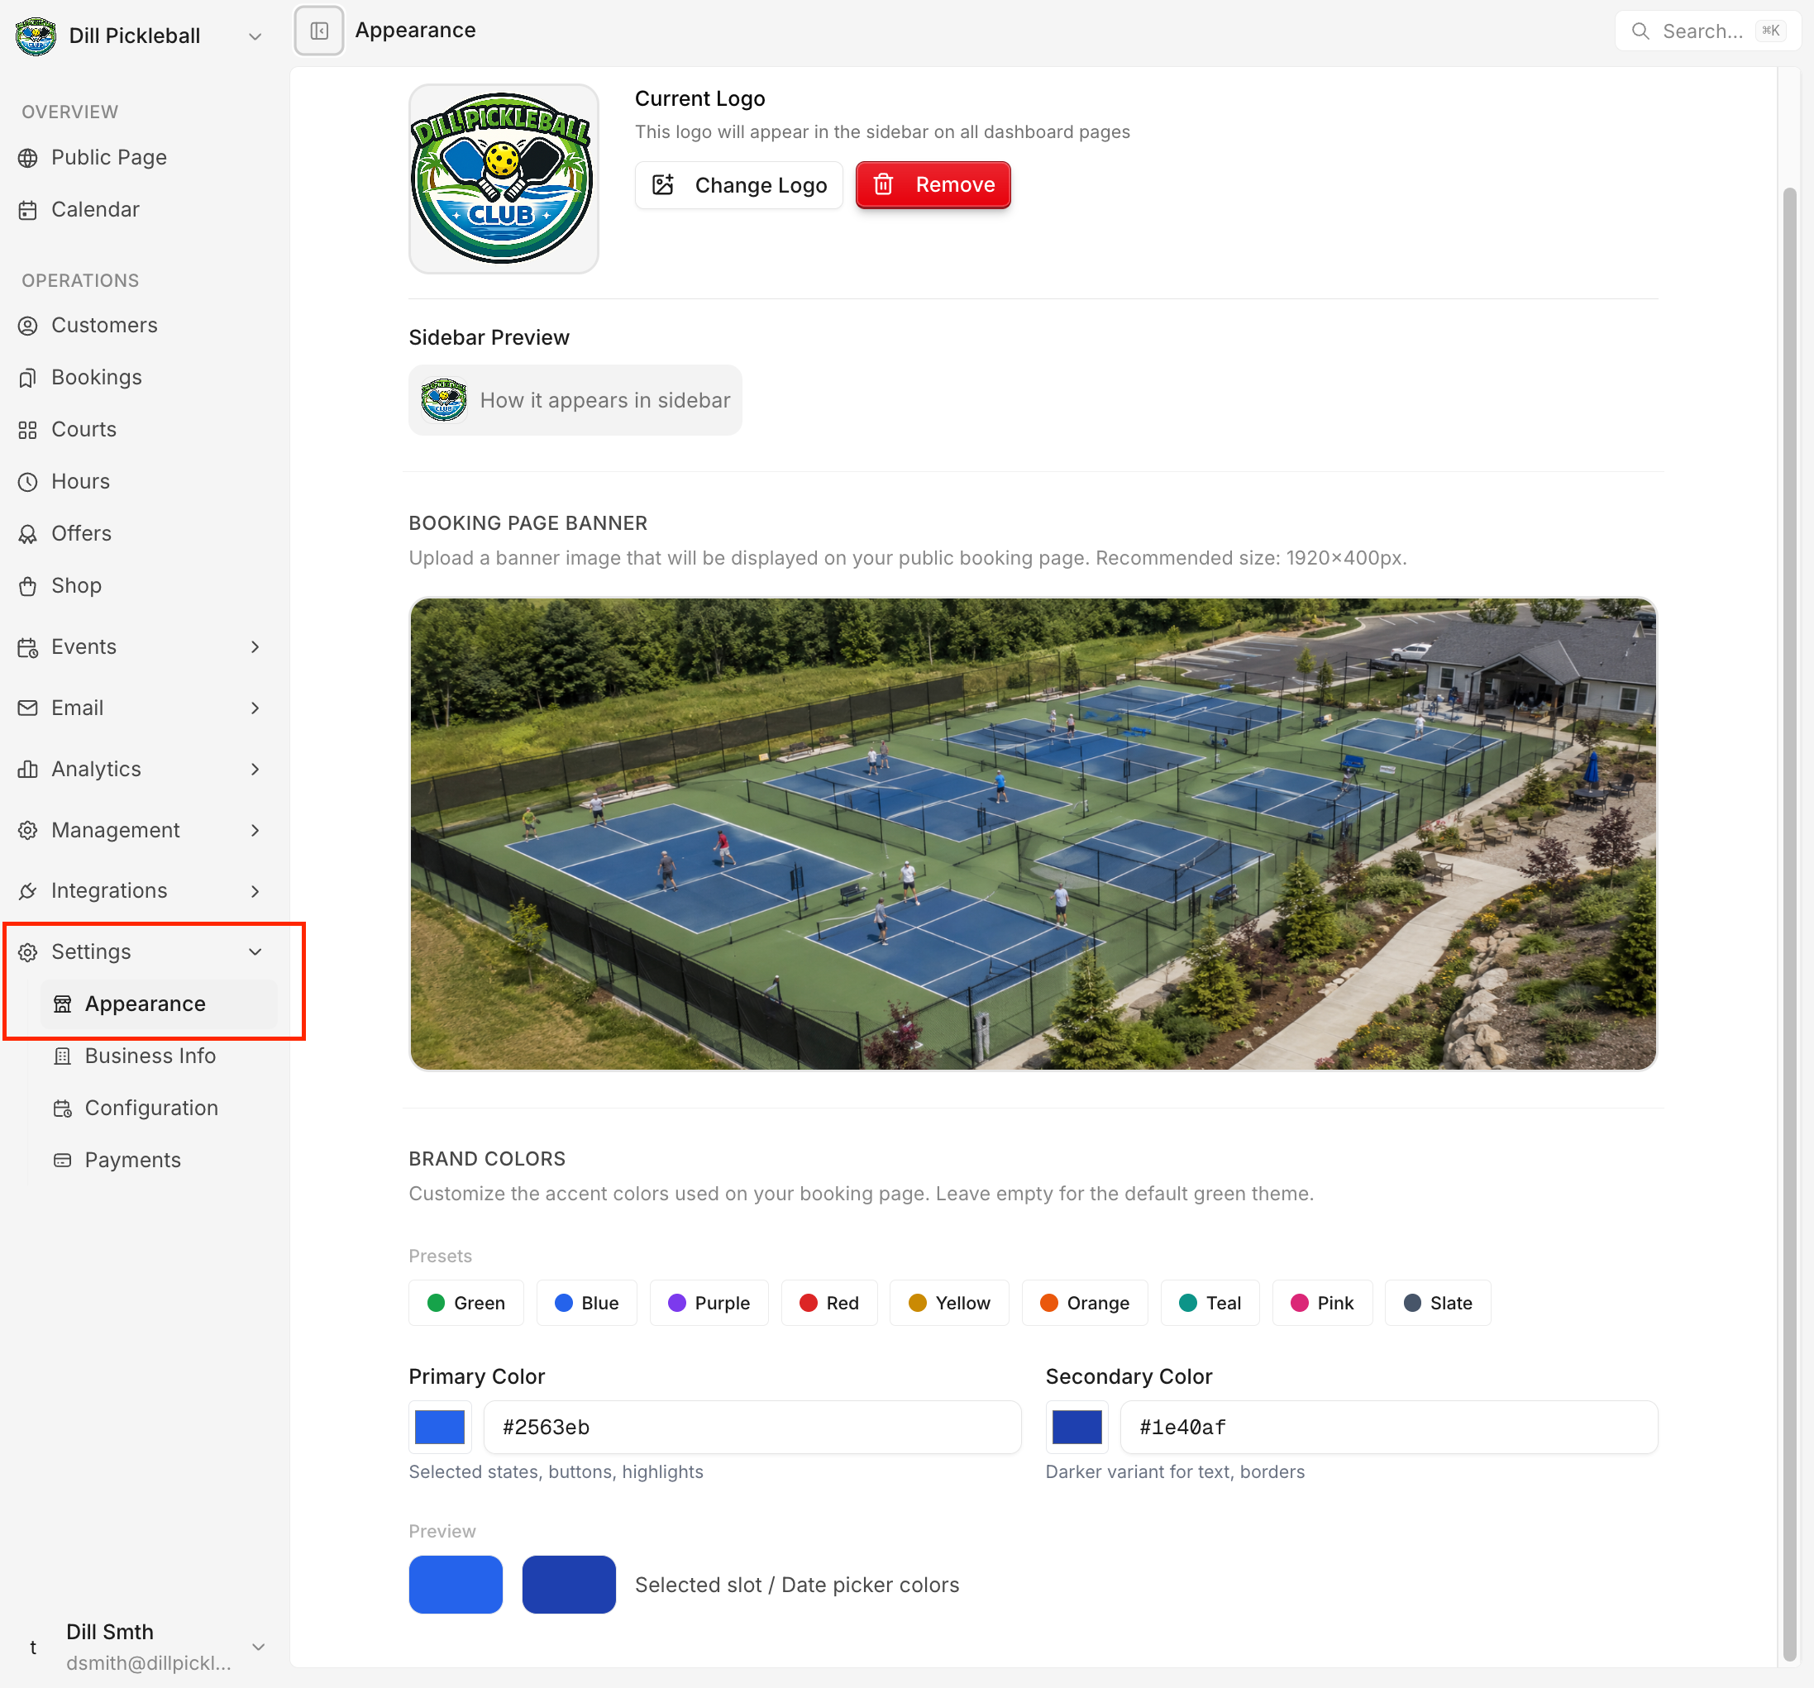The height and width of the screenshot is (1688, 1814).
Task: Click the Secondary Color hex field #1e40af
Action: (x=1389, y=1427)
